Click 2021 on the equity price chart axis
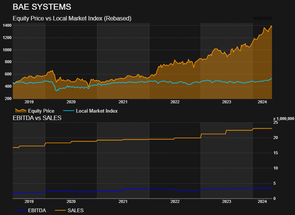Screen dimensions: 295x215 (123, 102)
